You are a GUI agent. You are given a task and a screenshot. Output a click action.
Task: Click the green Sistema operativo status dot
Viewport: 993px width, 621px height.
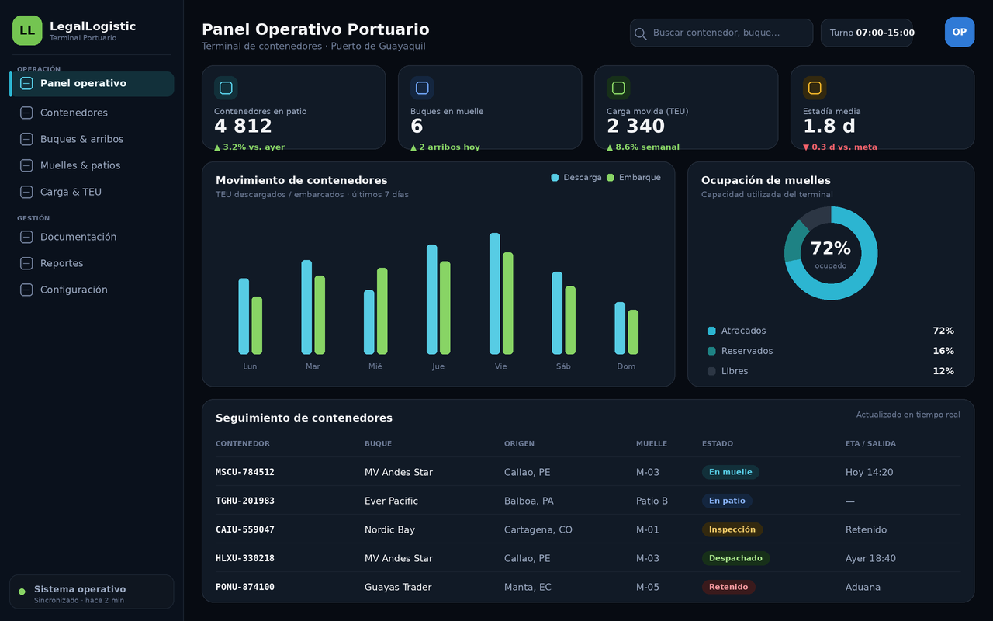coord(22,592)
